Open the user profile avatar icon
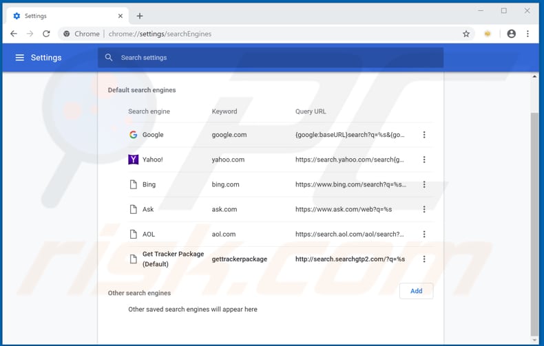The height and width of the screenshot is (346, 544). (512, 34)
